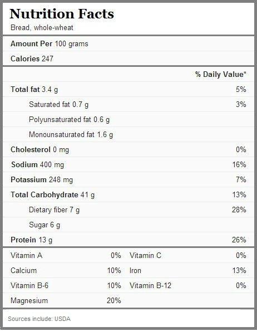The height and width of the screenshot is (331, 257).
Task: Click the Sugar 6 g entry
Action: click(x=45, y=225)
